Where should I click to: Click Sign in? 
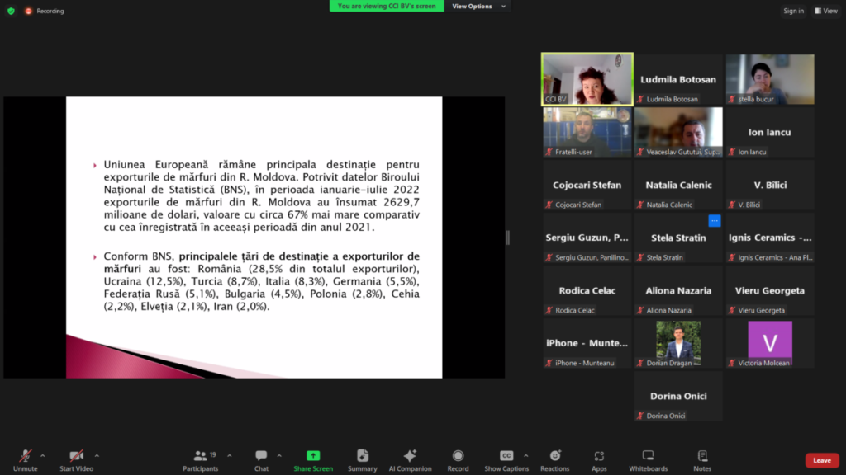(793, 11)
